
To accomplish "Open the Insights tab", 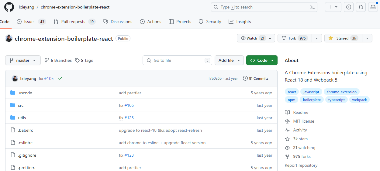I will click(240, 22).
